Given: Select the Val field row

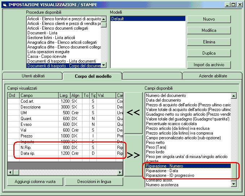Looking at the screenshot, I should [x=65, y=130].
